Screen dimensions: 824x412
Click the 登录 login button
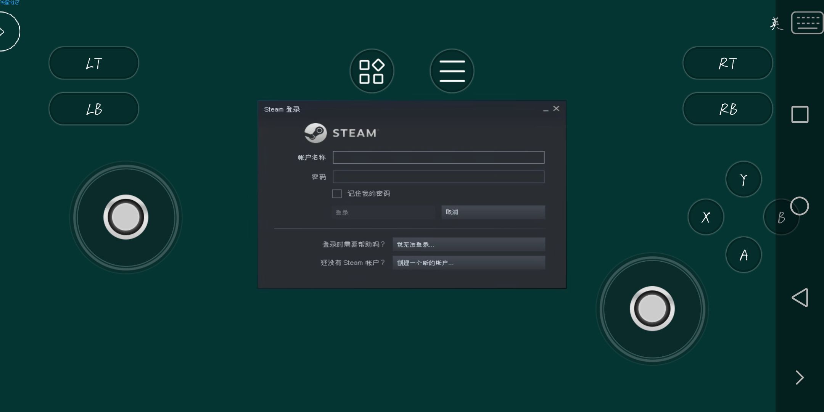pyautogui.click(x=383, y=212)
